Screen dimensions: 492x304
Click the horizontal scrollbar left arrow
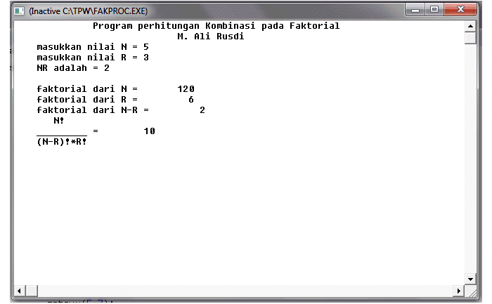(20, 291)
